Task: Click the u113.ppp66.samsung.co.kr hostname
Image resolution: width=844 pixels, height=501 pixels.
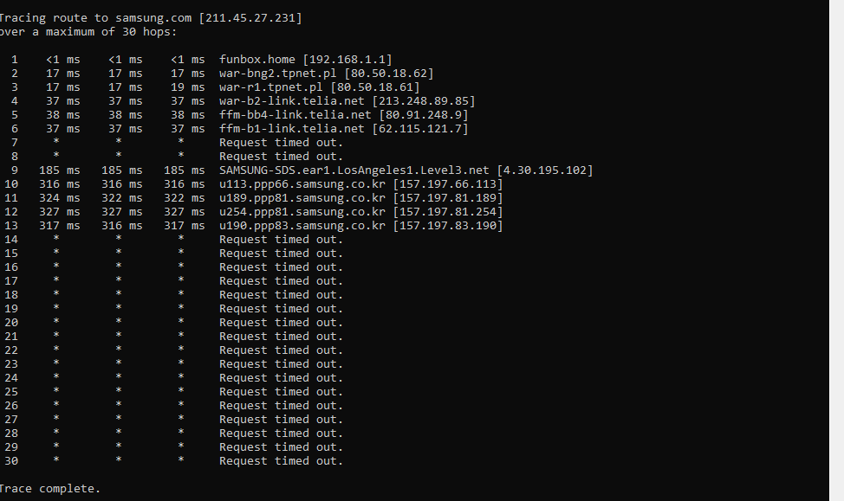Action: pos(302,183)
